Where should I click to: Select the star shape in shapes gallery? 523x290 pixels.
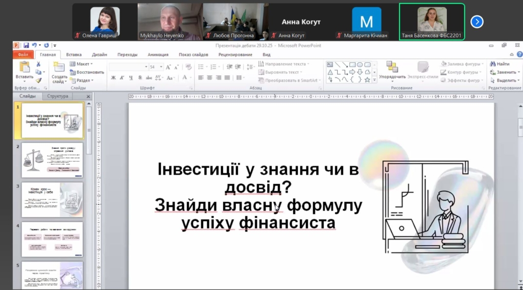367,80
